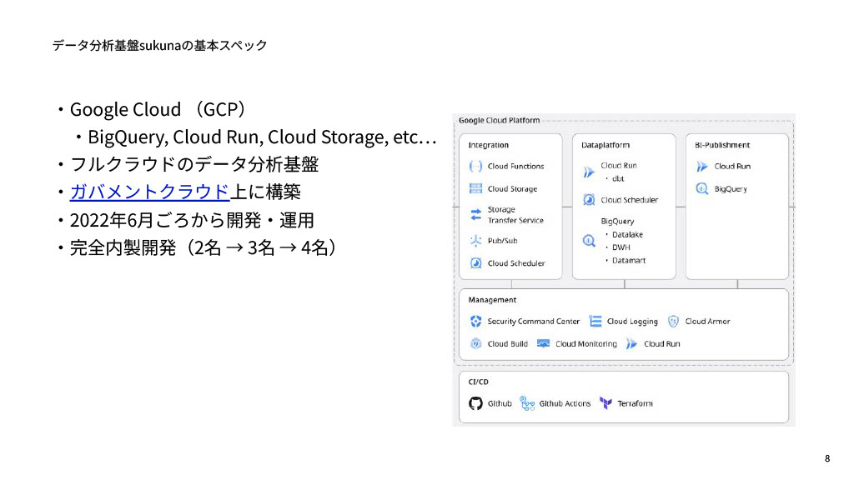Select the Cloud Logging icon
This screenshot has width=854, height=480.
click(x=595, y=322)
